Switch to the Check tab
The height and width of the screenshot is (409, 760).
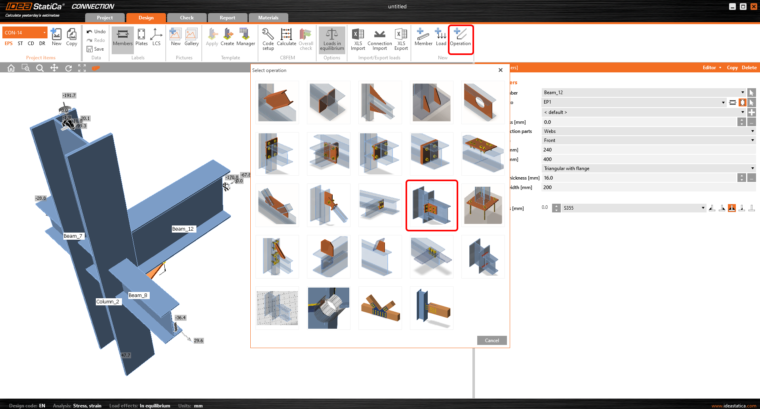click(x=187, y=18)
